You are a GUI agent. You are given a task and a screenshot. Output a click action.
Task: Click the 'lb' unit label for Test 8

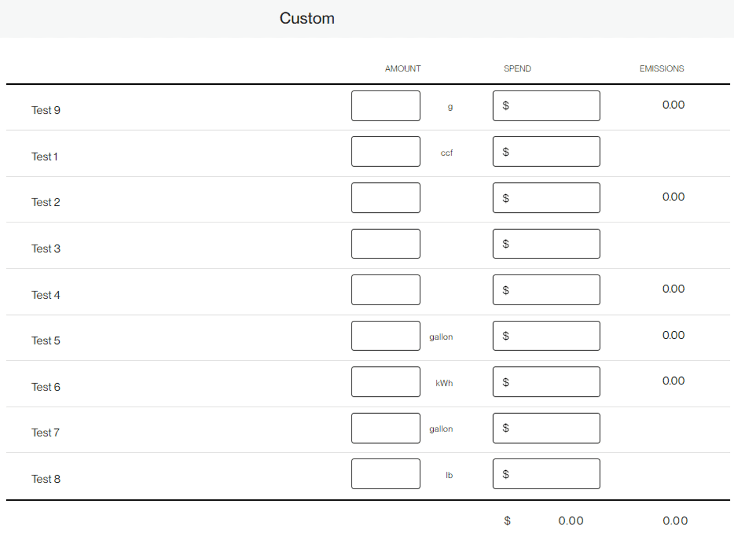[449, 475]
